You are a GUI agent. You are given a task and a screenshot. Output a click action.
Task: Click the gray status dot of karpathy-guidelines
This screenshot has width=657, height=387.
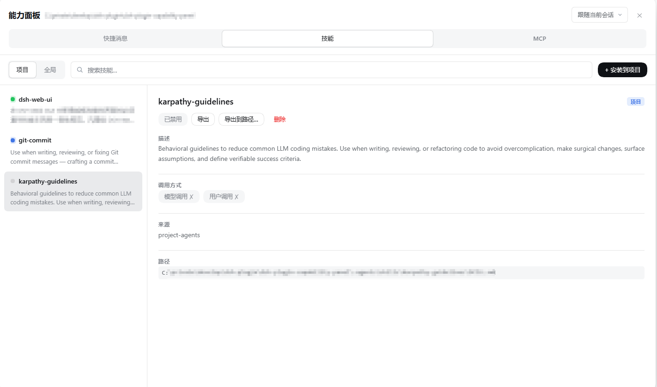pos(13,181)
